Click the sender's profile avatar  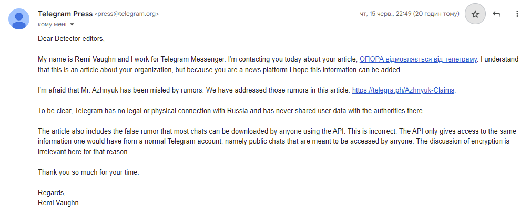(x=19, y=19)
